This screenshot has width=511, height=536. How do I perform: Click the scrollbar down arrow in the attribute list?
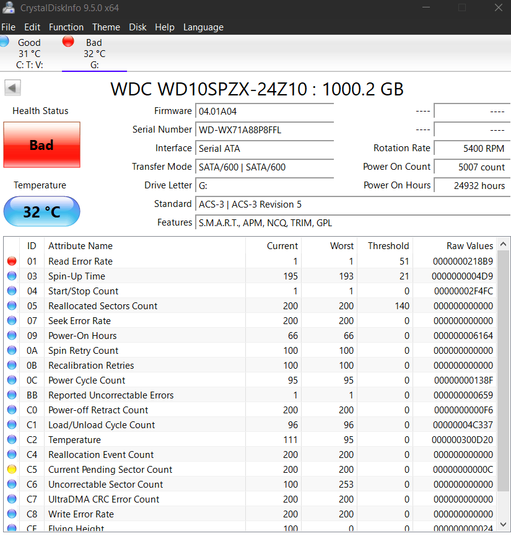503,524
